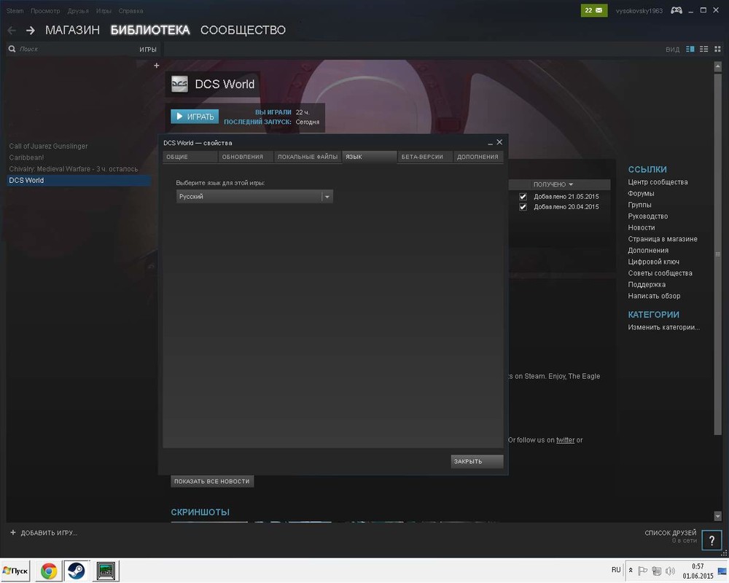Open Chrome from the taskbar
Viewport: 729px width, 583px height.
(x=49, y=571)
